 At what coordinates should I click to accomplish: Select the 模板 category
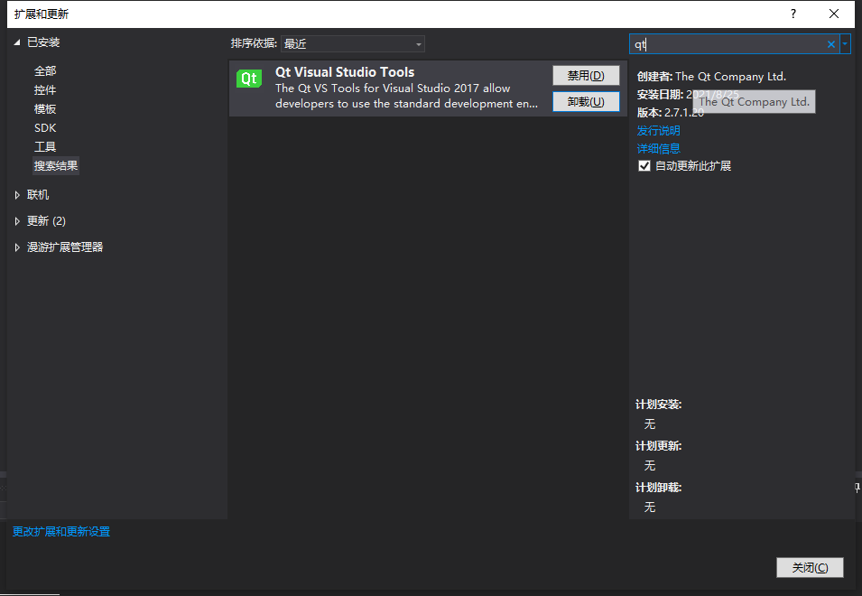45,109
